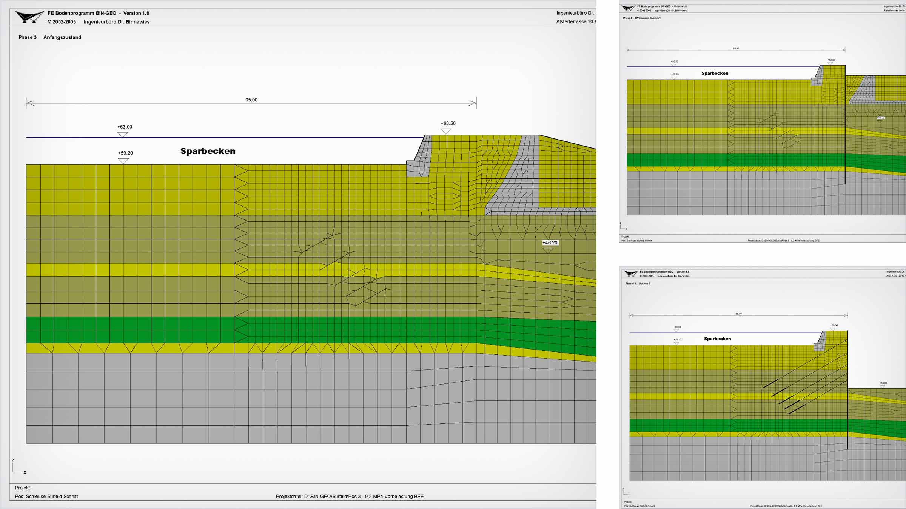Select the 'Phase 14 : Aushub 6' title
This screenshot has height=509, width=906.
pyautogui.click(x=638, y=284)
